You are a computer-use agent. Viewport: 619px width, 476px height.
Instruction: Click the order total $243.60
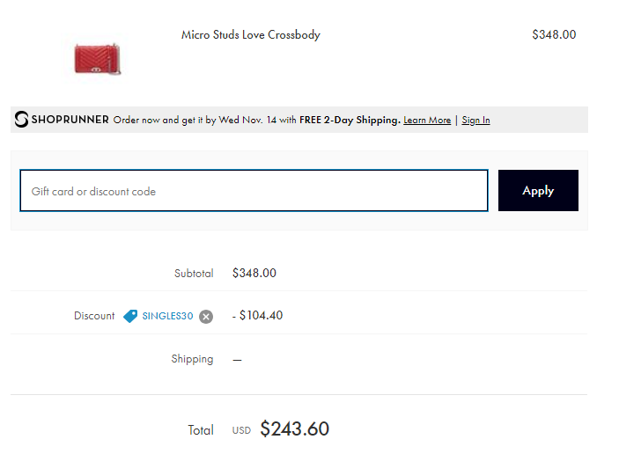coord(294,428)
